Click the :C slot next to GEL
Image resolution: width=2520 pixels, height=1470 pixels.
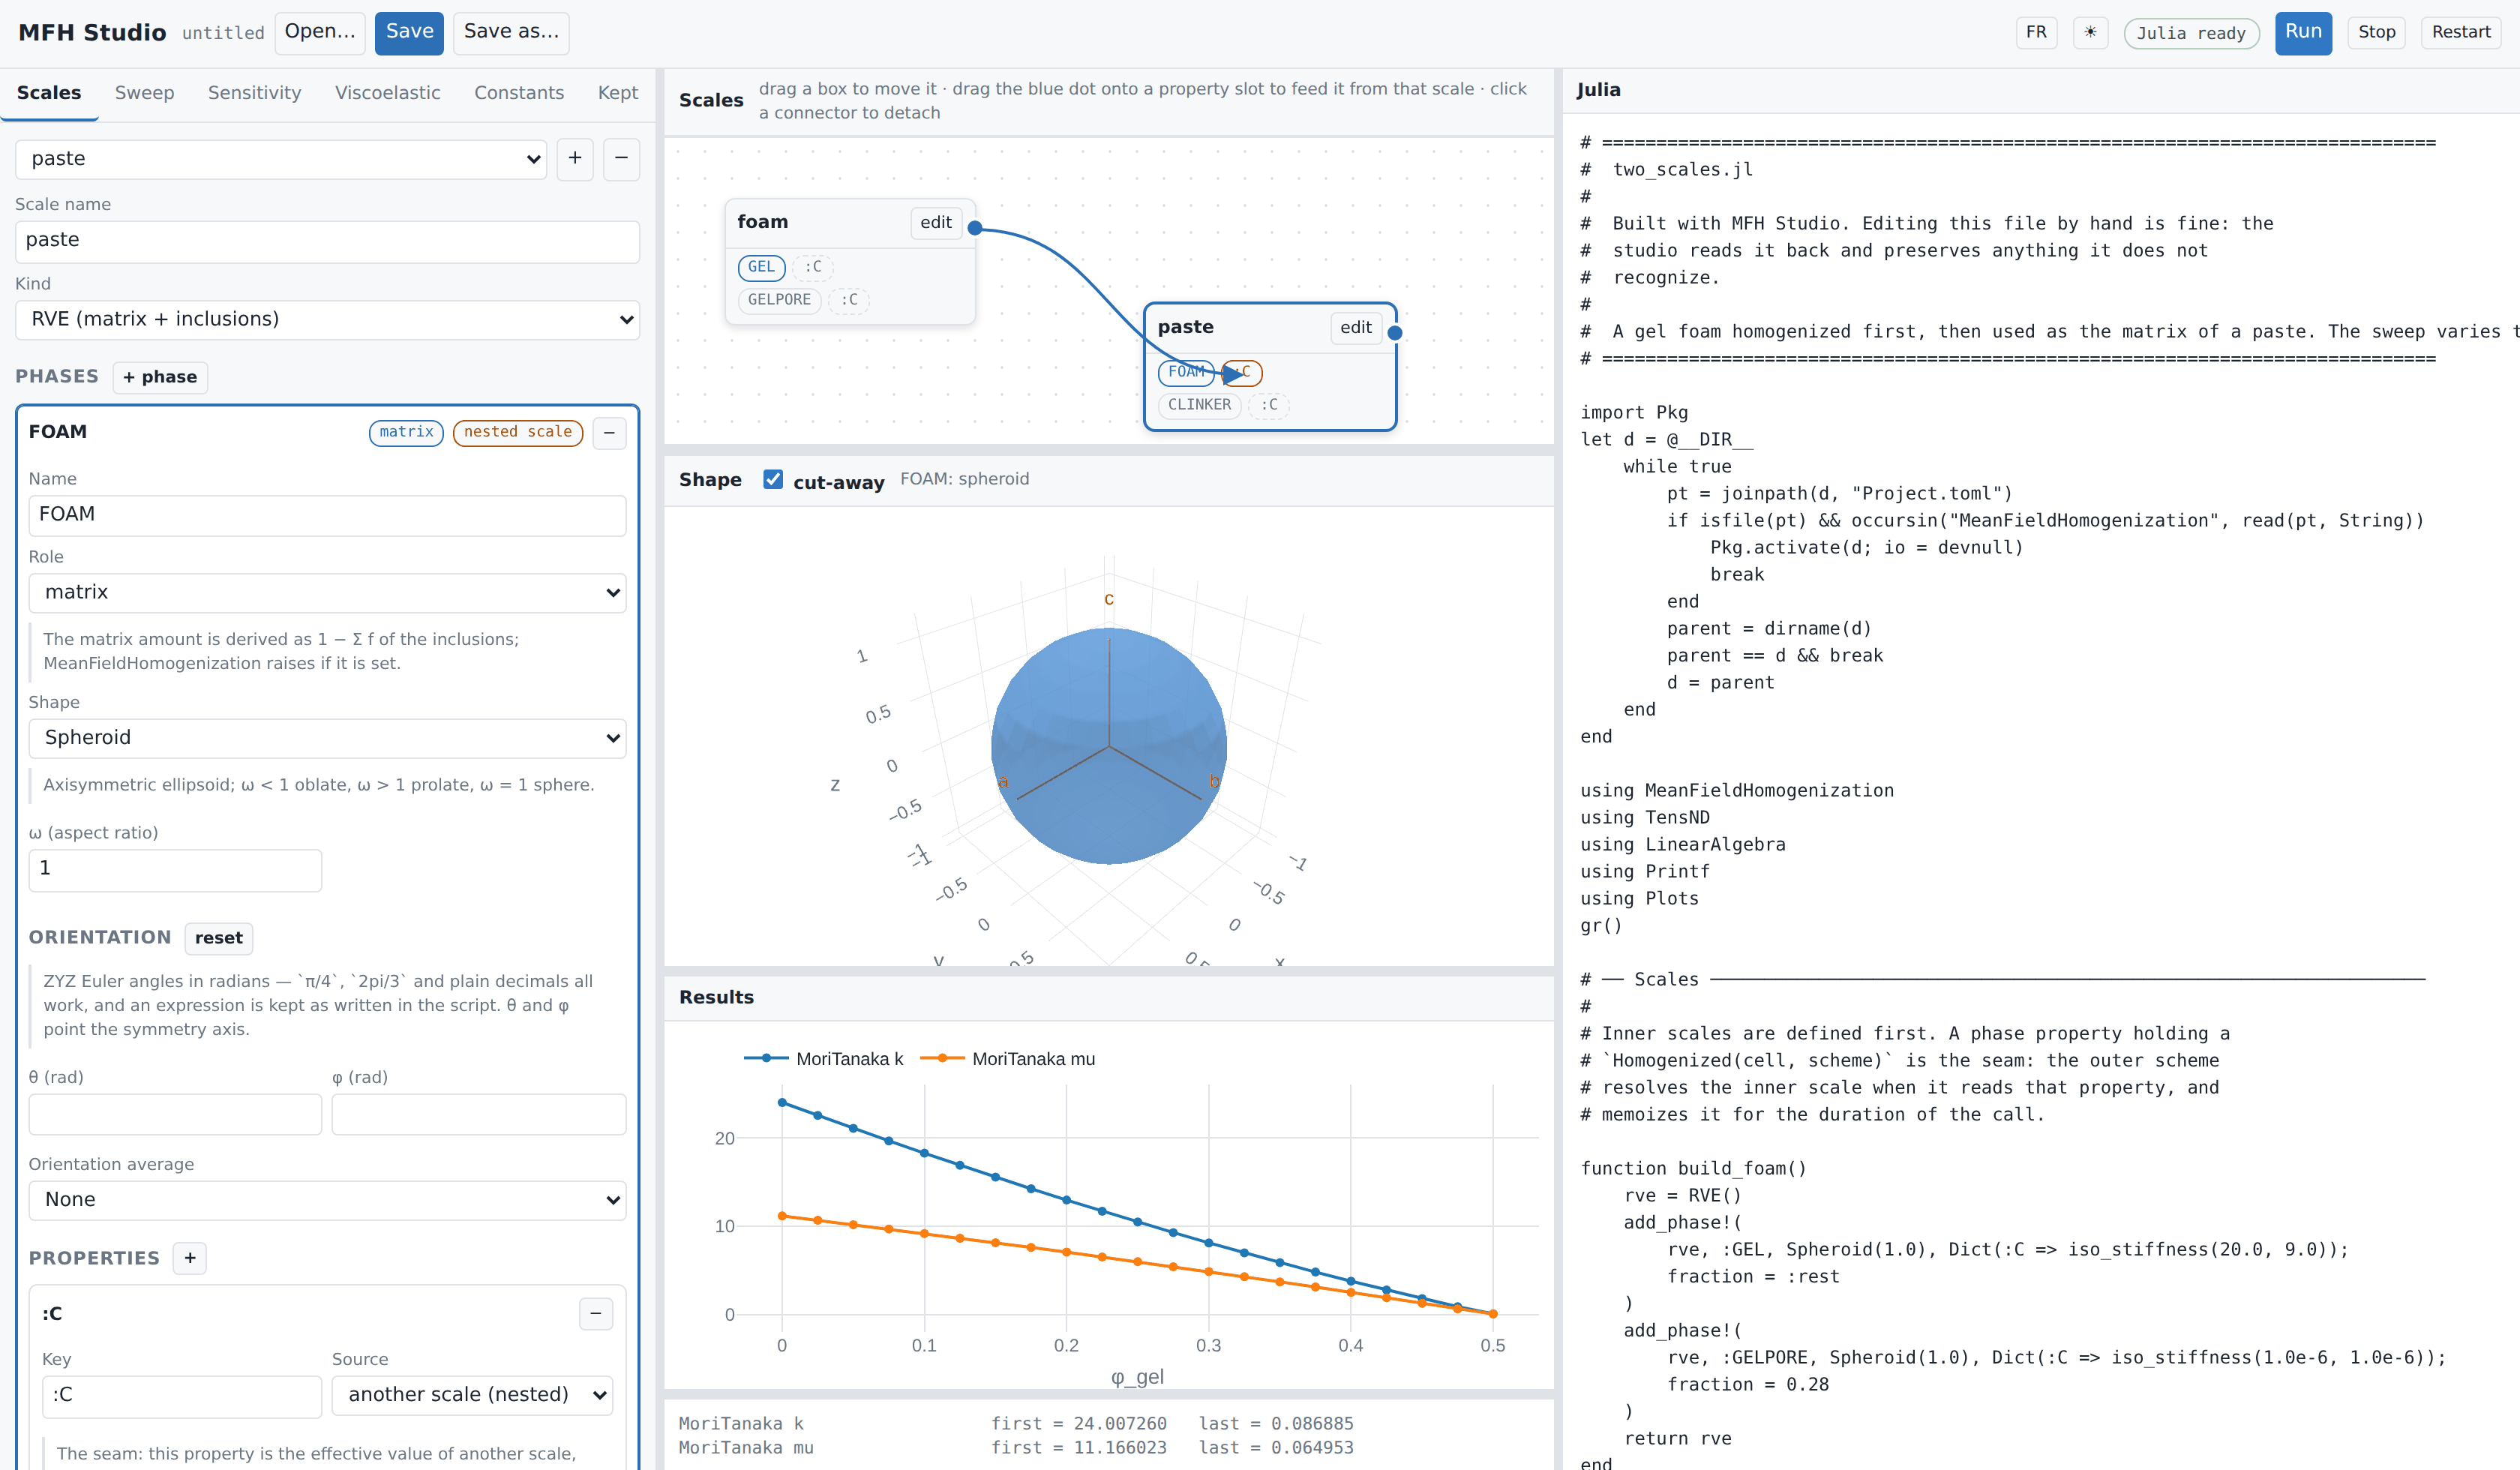pos(813,267)
